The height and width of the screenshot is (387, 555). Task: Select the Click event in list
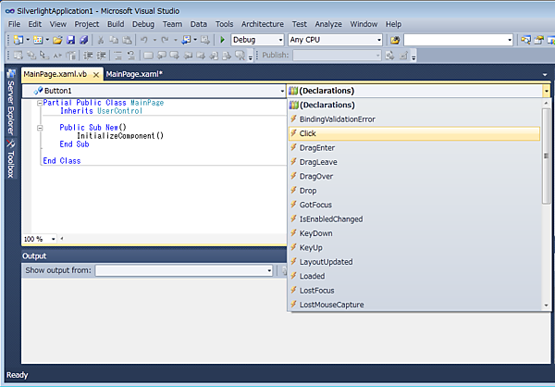tap(308, 133)
